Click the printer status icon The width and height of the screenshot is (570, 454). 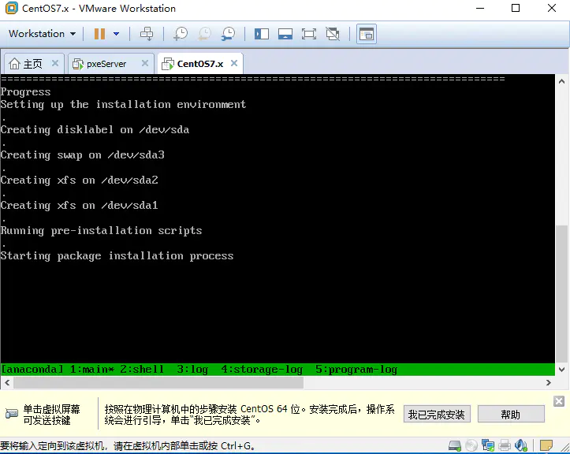(505, 445)
